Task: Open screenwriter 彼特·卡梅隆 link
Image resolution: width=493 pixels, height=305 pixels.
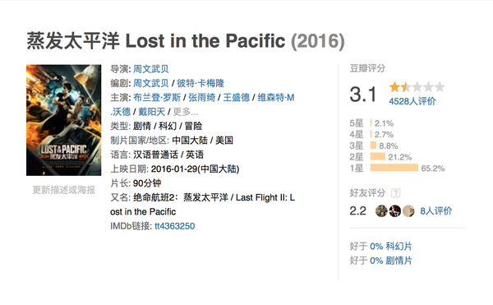Action: tap(200, 83)
